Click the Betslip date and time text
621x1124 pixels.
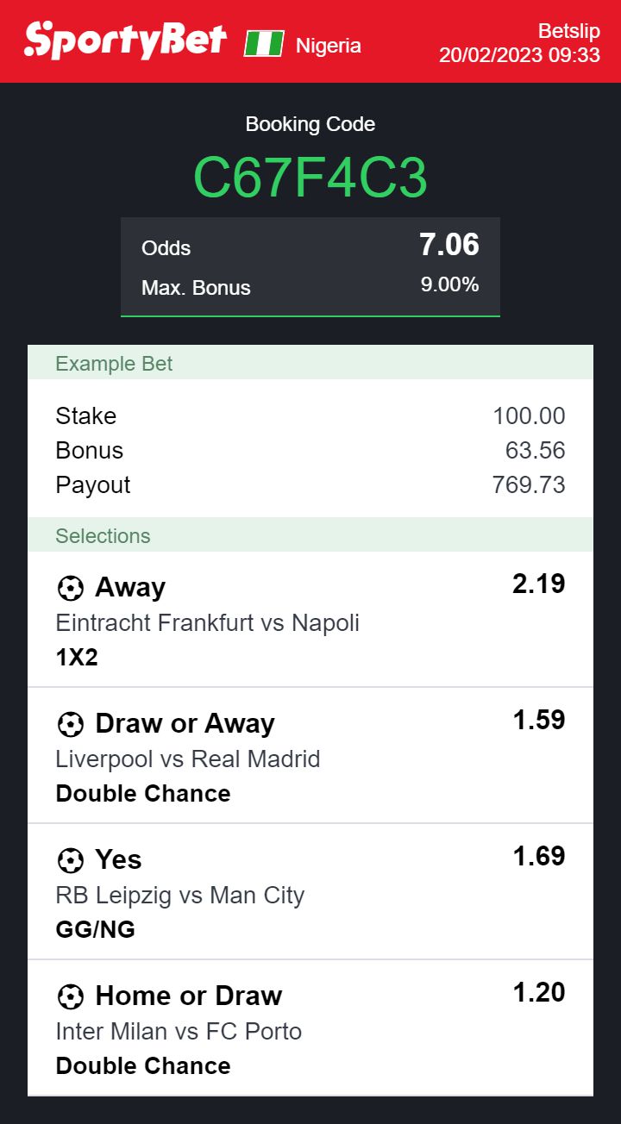519,44
